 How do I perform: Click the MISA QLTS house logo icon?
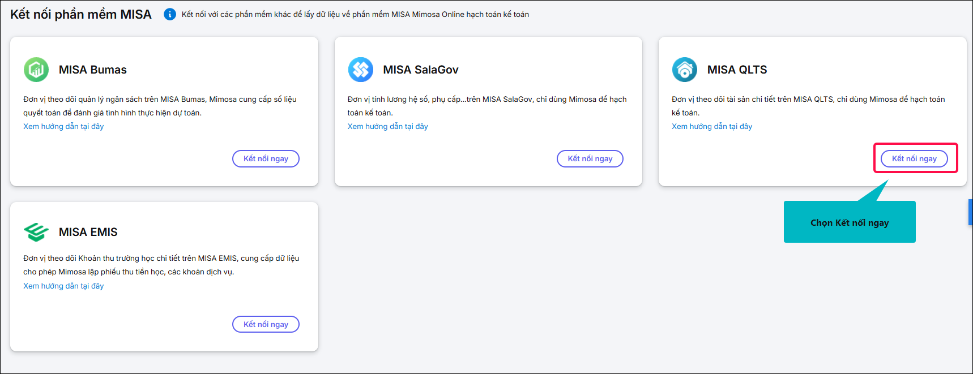(x=685, y=70)
